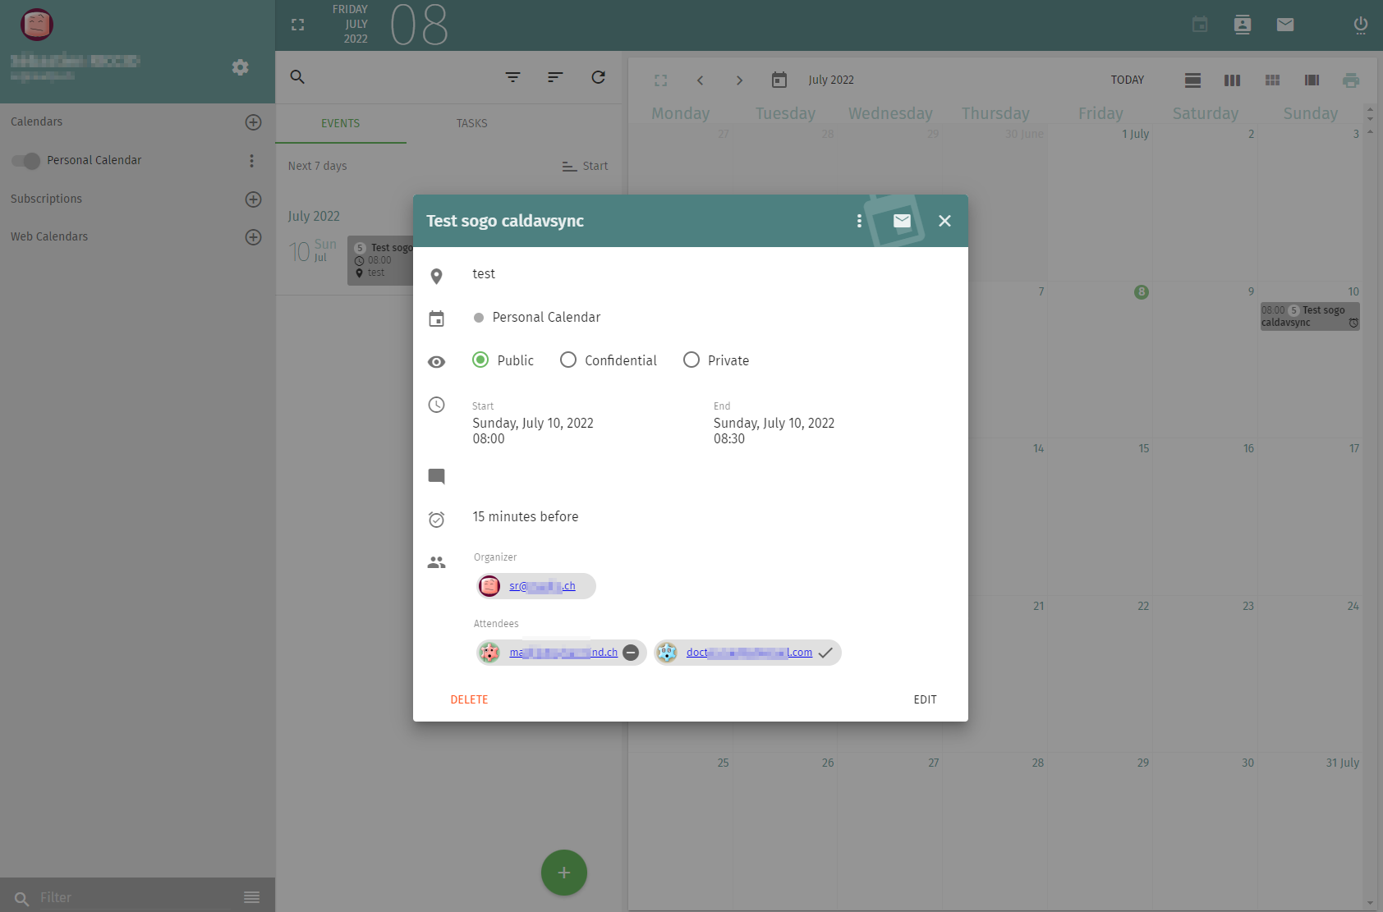This screenshot has width=1383, height=912.
Task: Click the Delete button in event dialog
Action: (469, 699)
